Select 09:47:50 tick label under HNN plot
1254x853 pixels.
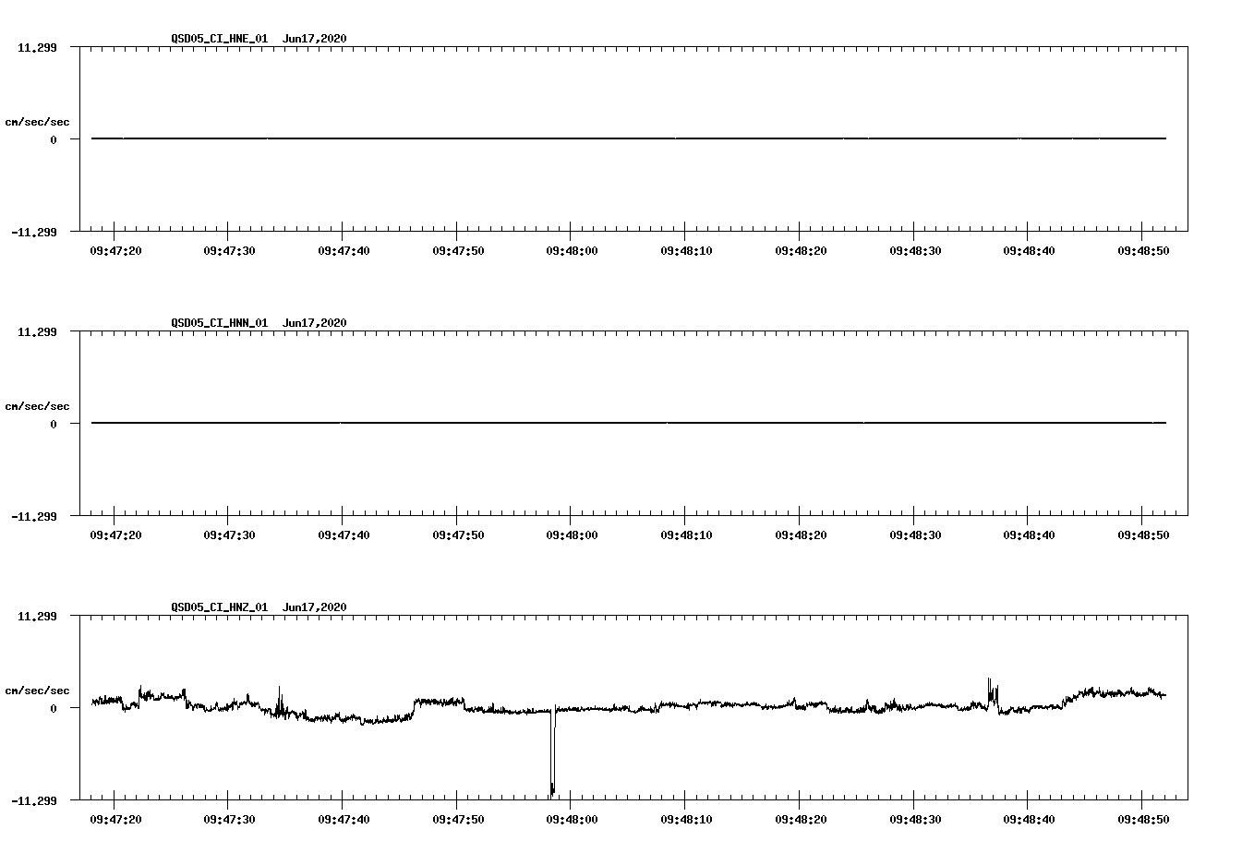click(x=458, y=535)
